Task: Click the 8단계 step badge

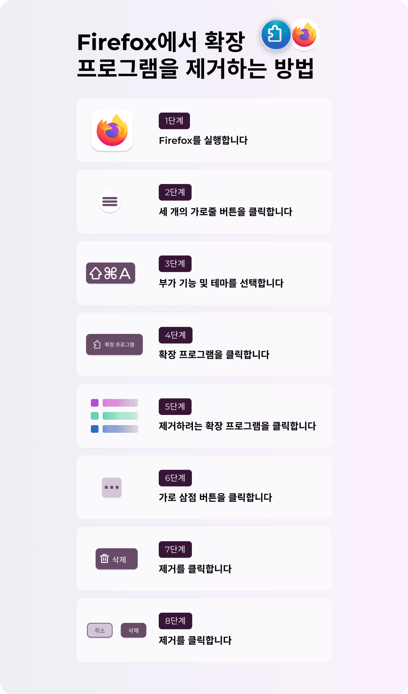Action: click(175, 621)
